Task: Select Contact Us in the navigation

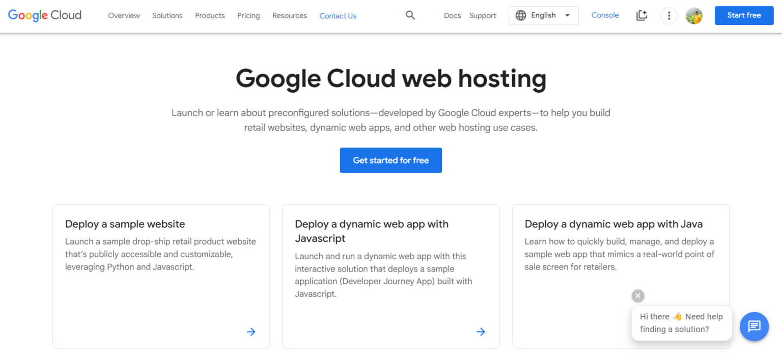Action: click(x=338, y=16)
